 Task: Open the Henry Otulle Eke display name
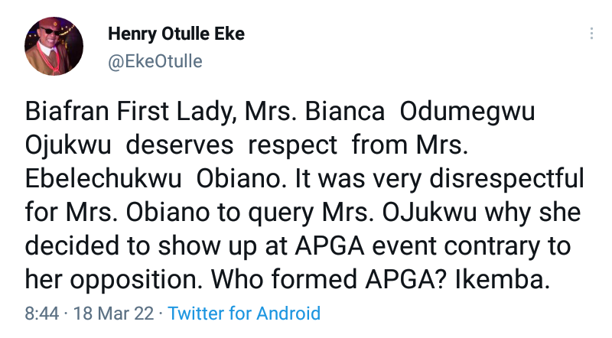coord(176,34)
